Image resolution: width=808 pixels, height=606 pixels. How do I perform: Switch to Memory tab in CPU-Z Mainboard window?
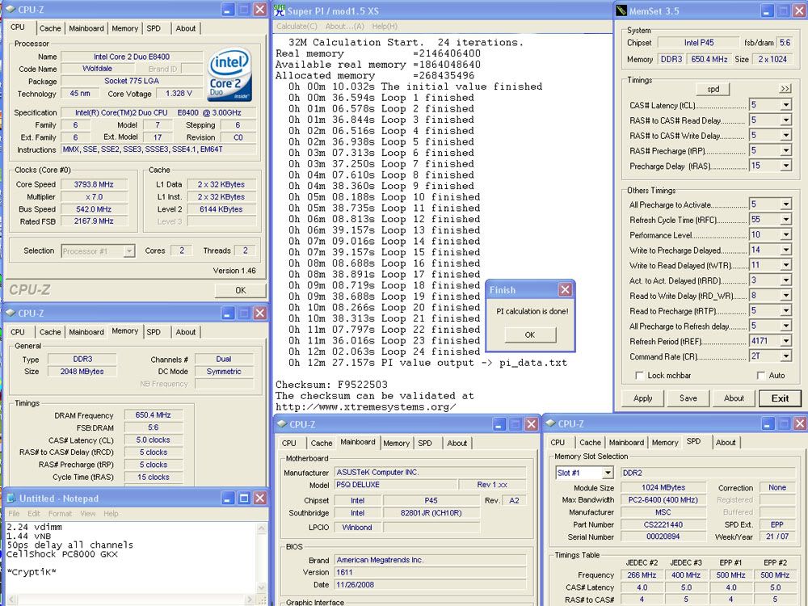click(396, 443)
